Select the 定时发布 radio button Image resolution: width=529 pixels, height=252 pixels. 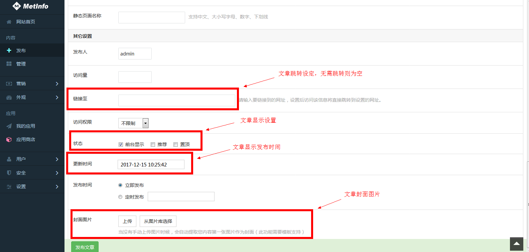[120, 197]
